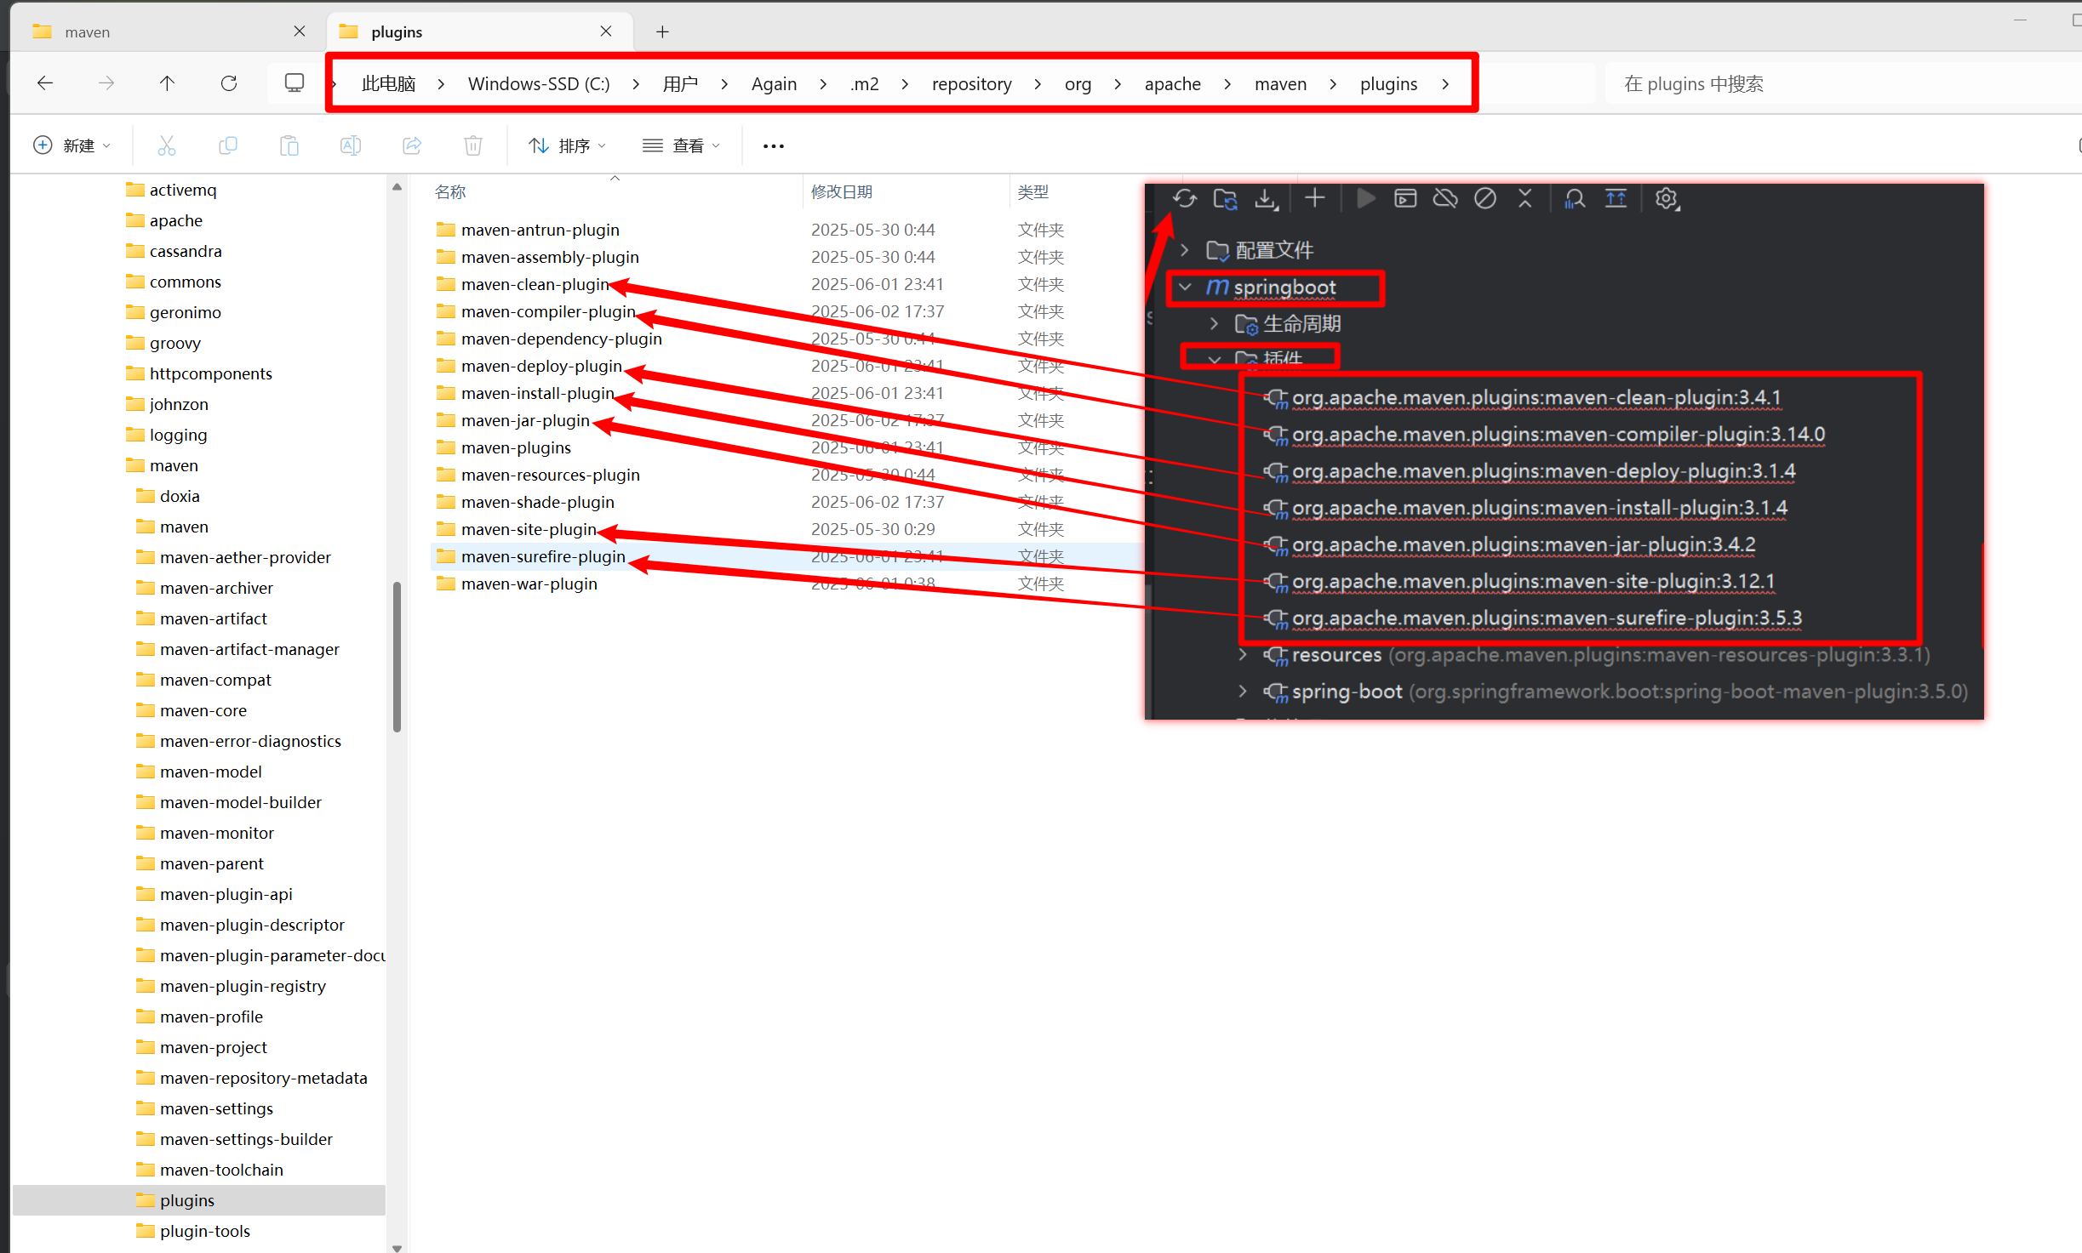Click the Cut scissors icon
2082x1253 pixels.
pyautogui.click(x=166, y=145)
